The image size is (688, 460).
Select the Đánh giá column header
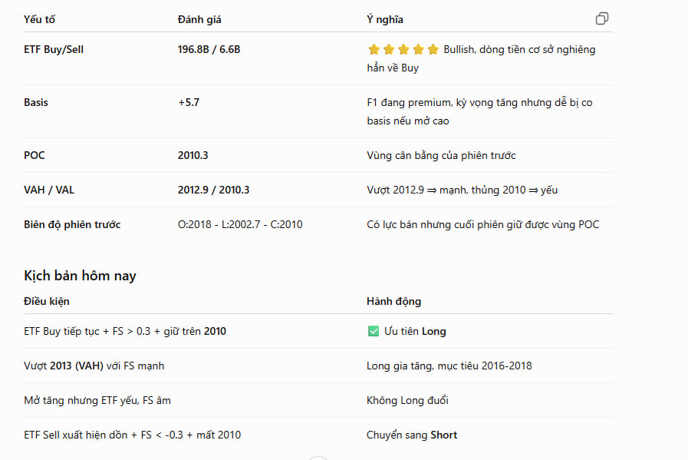(199, 19)
